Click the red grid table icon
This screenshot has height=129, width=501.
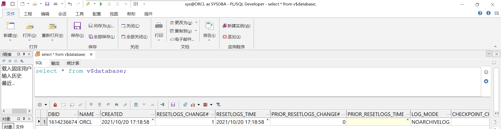pos(205,105)
